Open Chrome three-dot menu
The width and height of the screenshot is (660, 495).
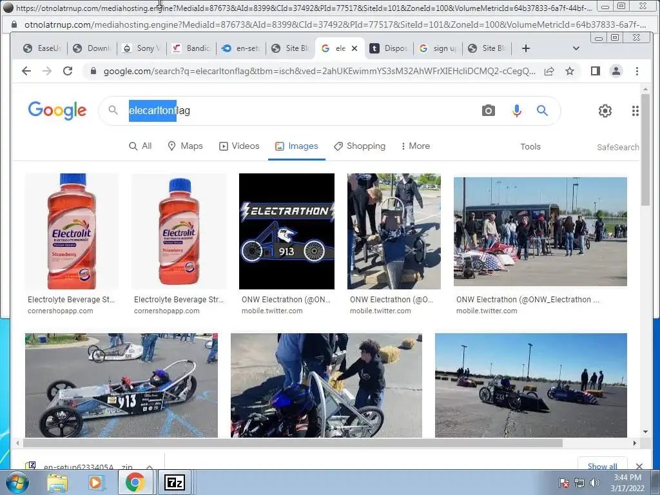pos(637,71)
